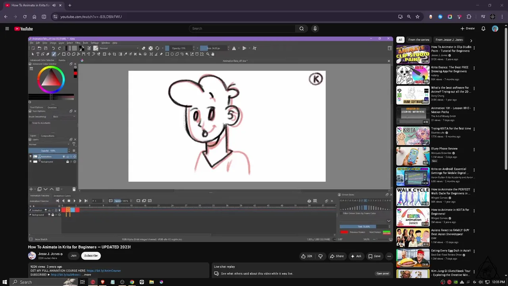Viewport: 508px width, 286px height.
Task: Open the brush blending mode Normal dropdown
Action: click(119, 48)
